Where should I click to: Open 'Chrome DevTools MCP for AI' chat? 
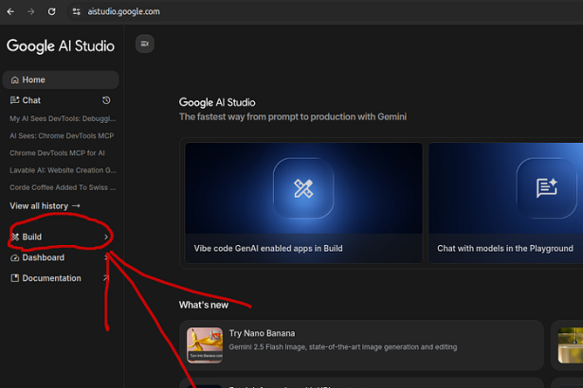click(57, 153)
